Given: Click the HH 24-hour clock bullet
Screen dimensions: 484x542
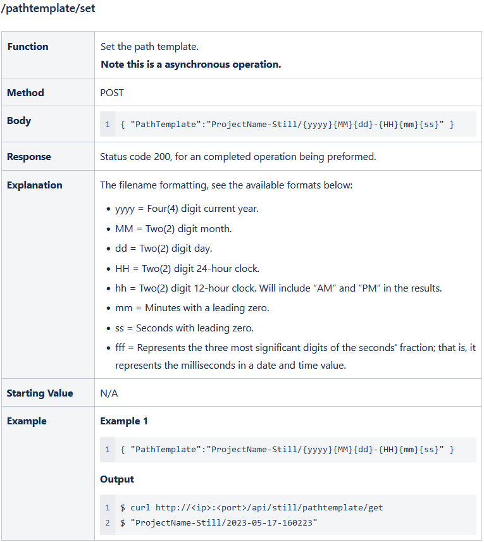Looking at the screenshot, I should [x=187, y=268].
